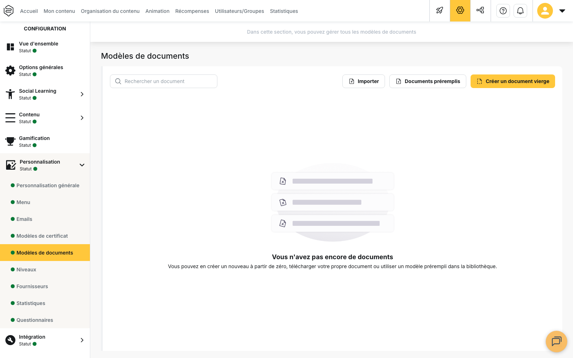This screenshot has width=573, height=358.
Task: Open Utilisateurs/Groupes menu
Action: pos(240,11)
